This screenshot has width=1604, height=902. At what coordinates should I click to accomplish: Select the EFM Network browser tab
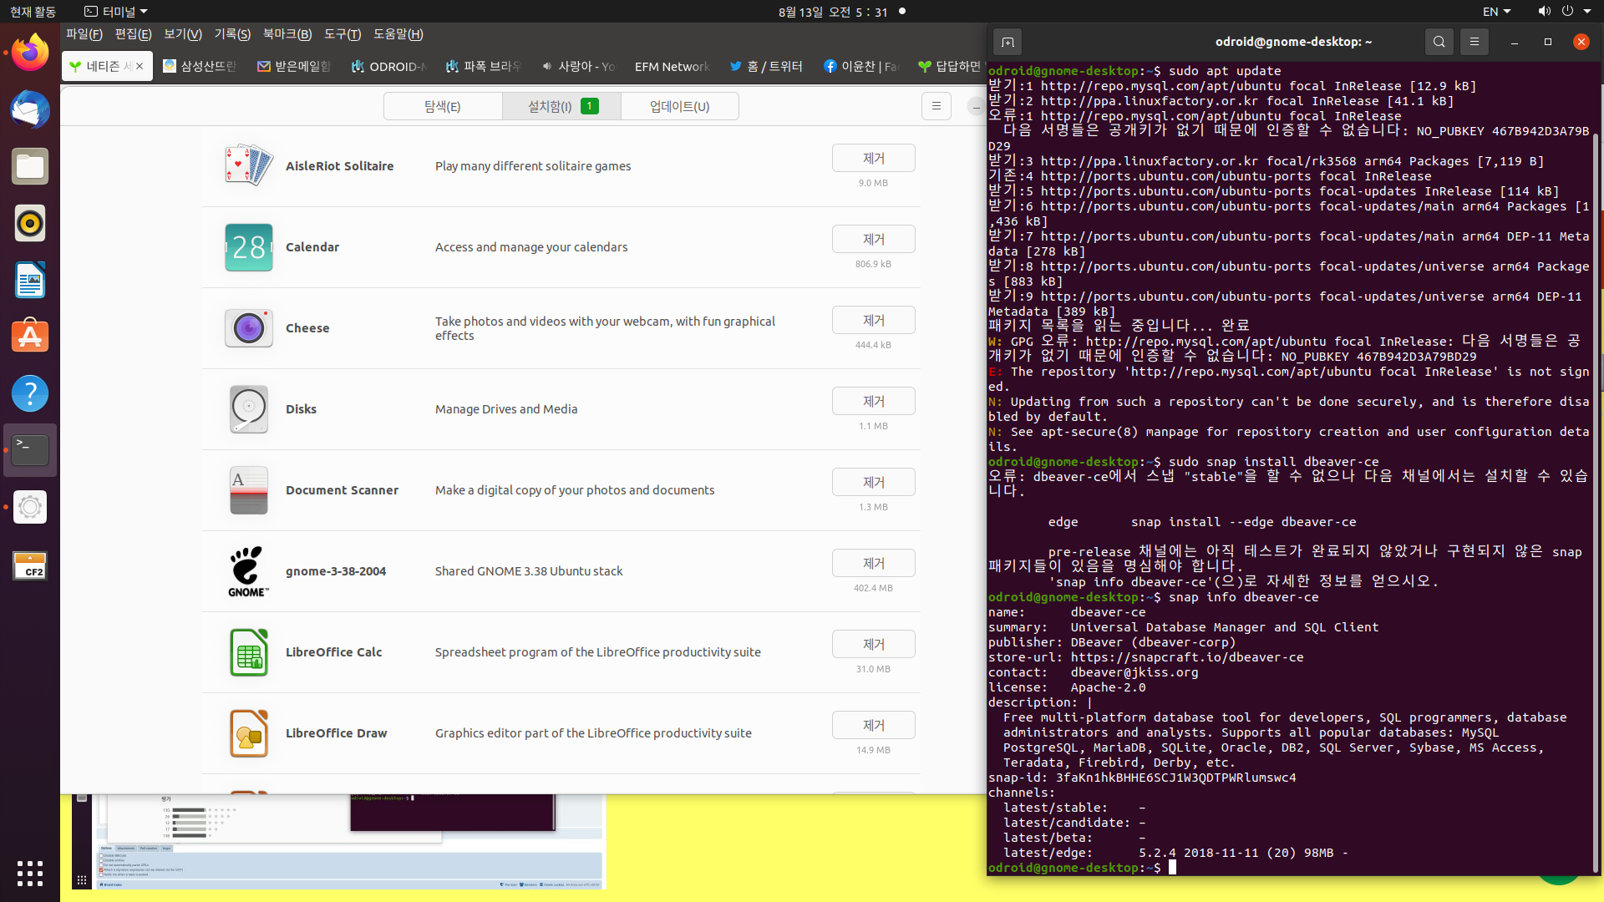point(672,66)
